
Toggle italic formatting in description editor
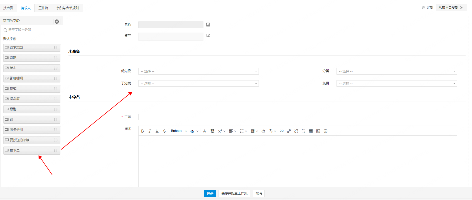pos(150,131)
